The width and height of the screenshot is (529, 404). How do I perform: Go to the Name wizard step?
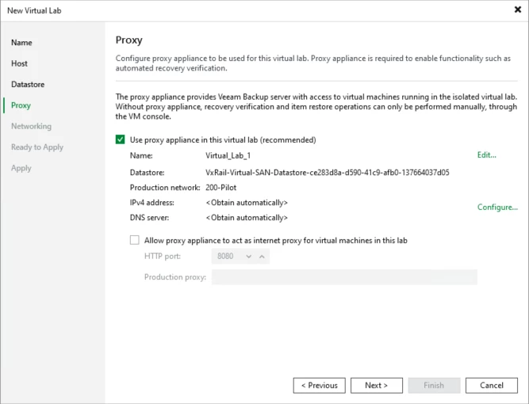tap(21, 43)
